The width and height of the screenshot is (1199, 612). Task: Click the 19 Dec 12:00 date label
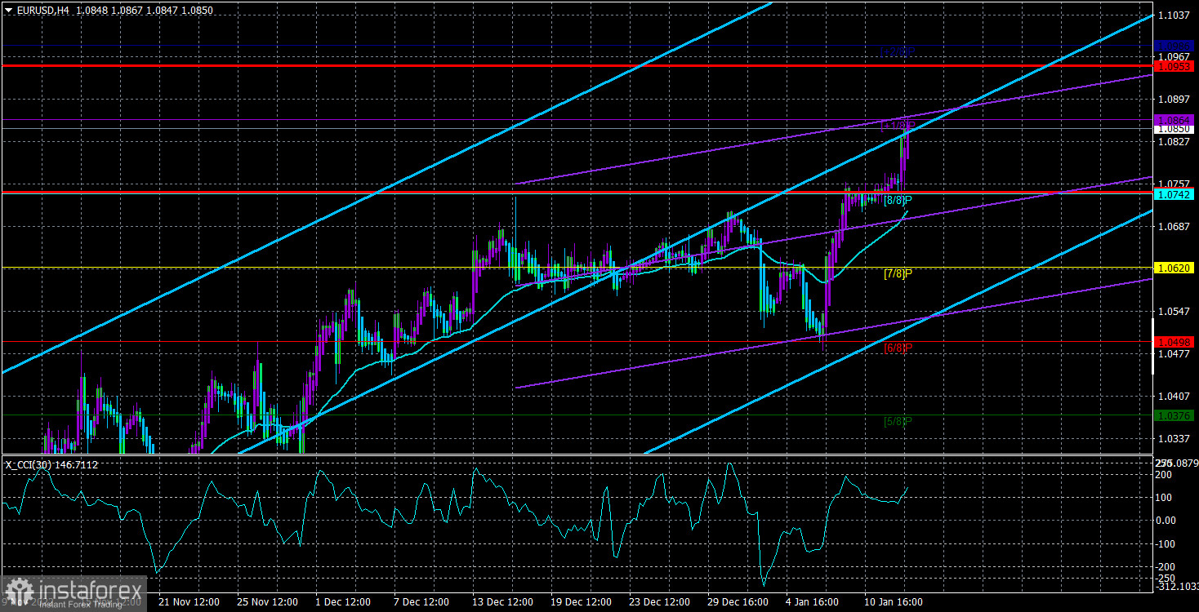pyautogui.click(x=579, y=602)
